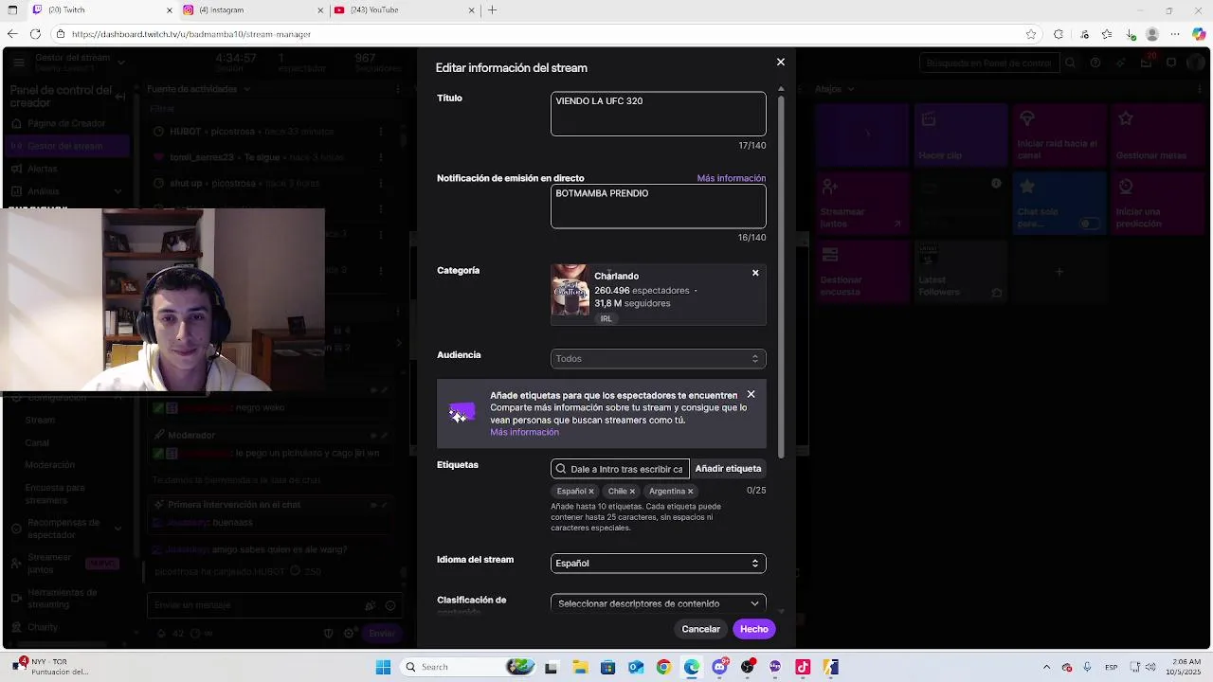Expand Seleccionar descriptores de contenido dropdown
The height and width of the screenshot is (682, 1213).
coord(658,603)
